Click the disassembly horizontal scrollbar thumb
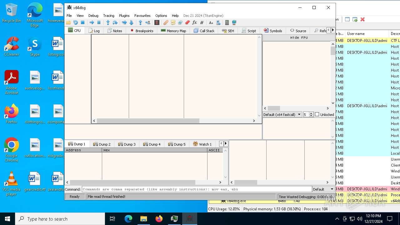The height and width of the screenshot is (225, 400). tap(148, 121)
